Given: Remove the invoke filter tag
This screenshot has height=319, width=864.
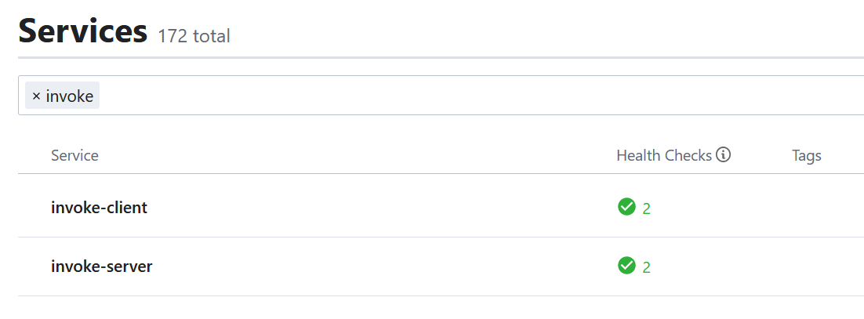Looking at the screenshot, I should pyautogui.click(x=36, y=96).
